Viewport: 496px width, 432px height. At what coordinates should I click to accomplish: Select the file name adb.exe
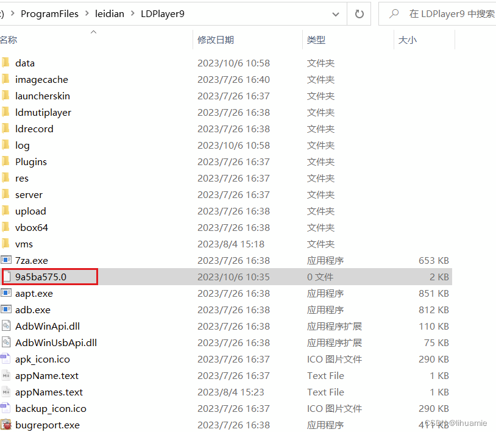33,310
